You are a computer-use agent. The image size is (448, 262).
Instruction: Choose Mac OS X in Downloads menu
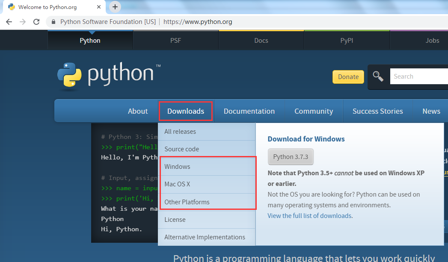coord(207,184)
